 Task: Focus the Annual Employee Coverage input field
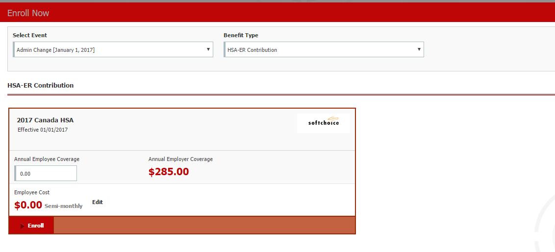point(46,174)
